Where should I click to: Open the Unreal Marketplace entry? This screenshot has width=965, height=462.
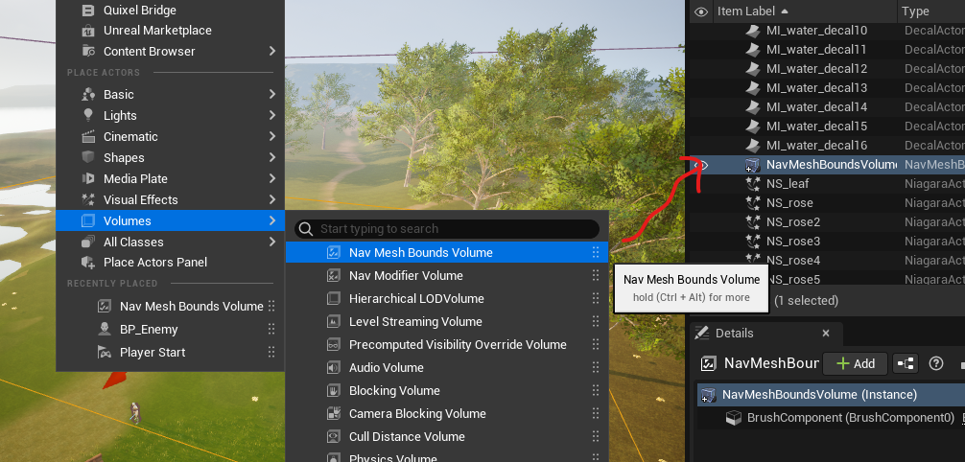click(170, 30)
